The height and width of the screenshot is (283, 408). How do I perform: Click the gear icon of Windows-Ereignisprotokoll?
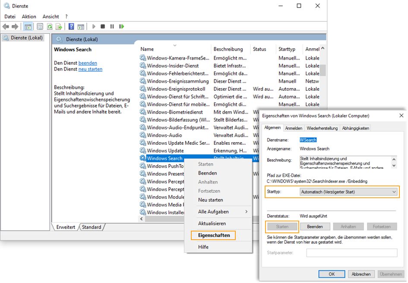(143, 89)
